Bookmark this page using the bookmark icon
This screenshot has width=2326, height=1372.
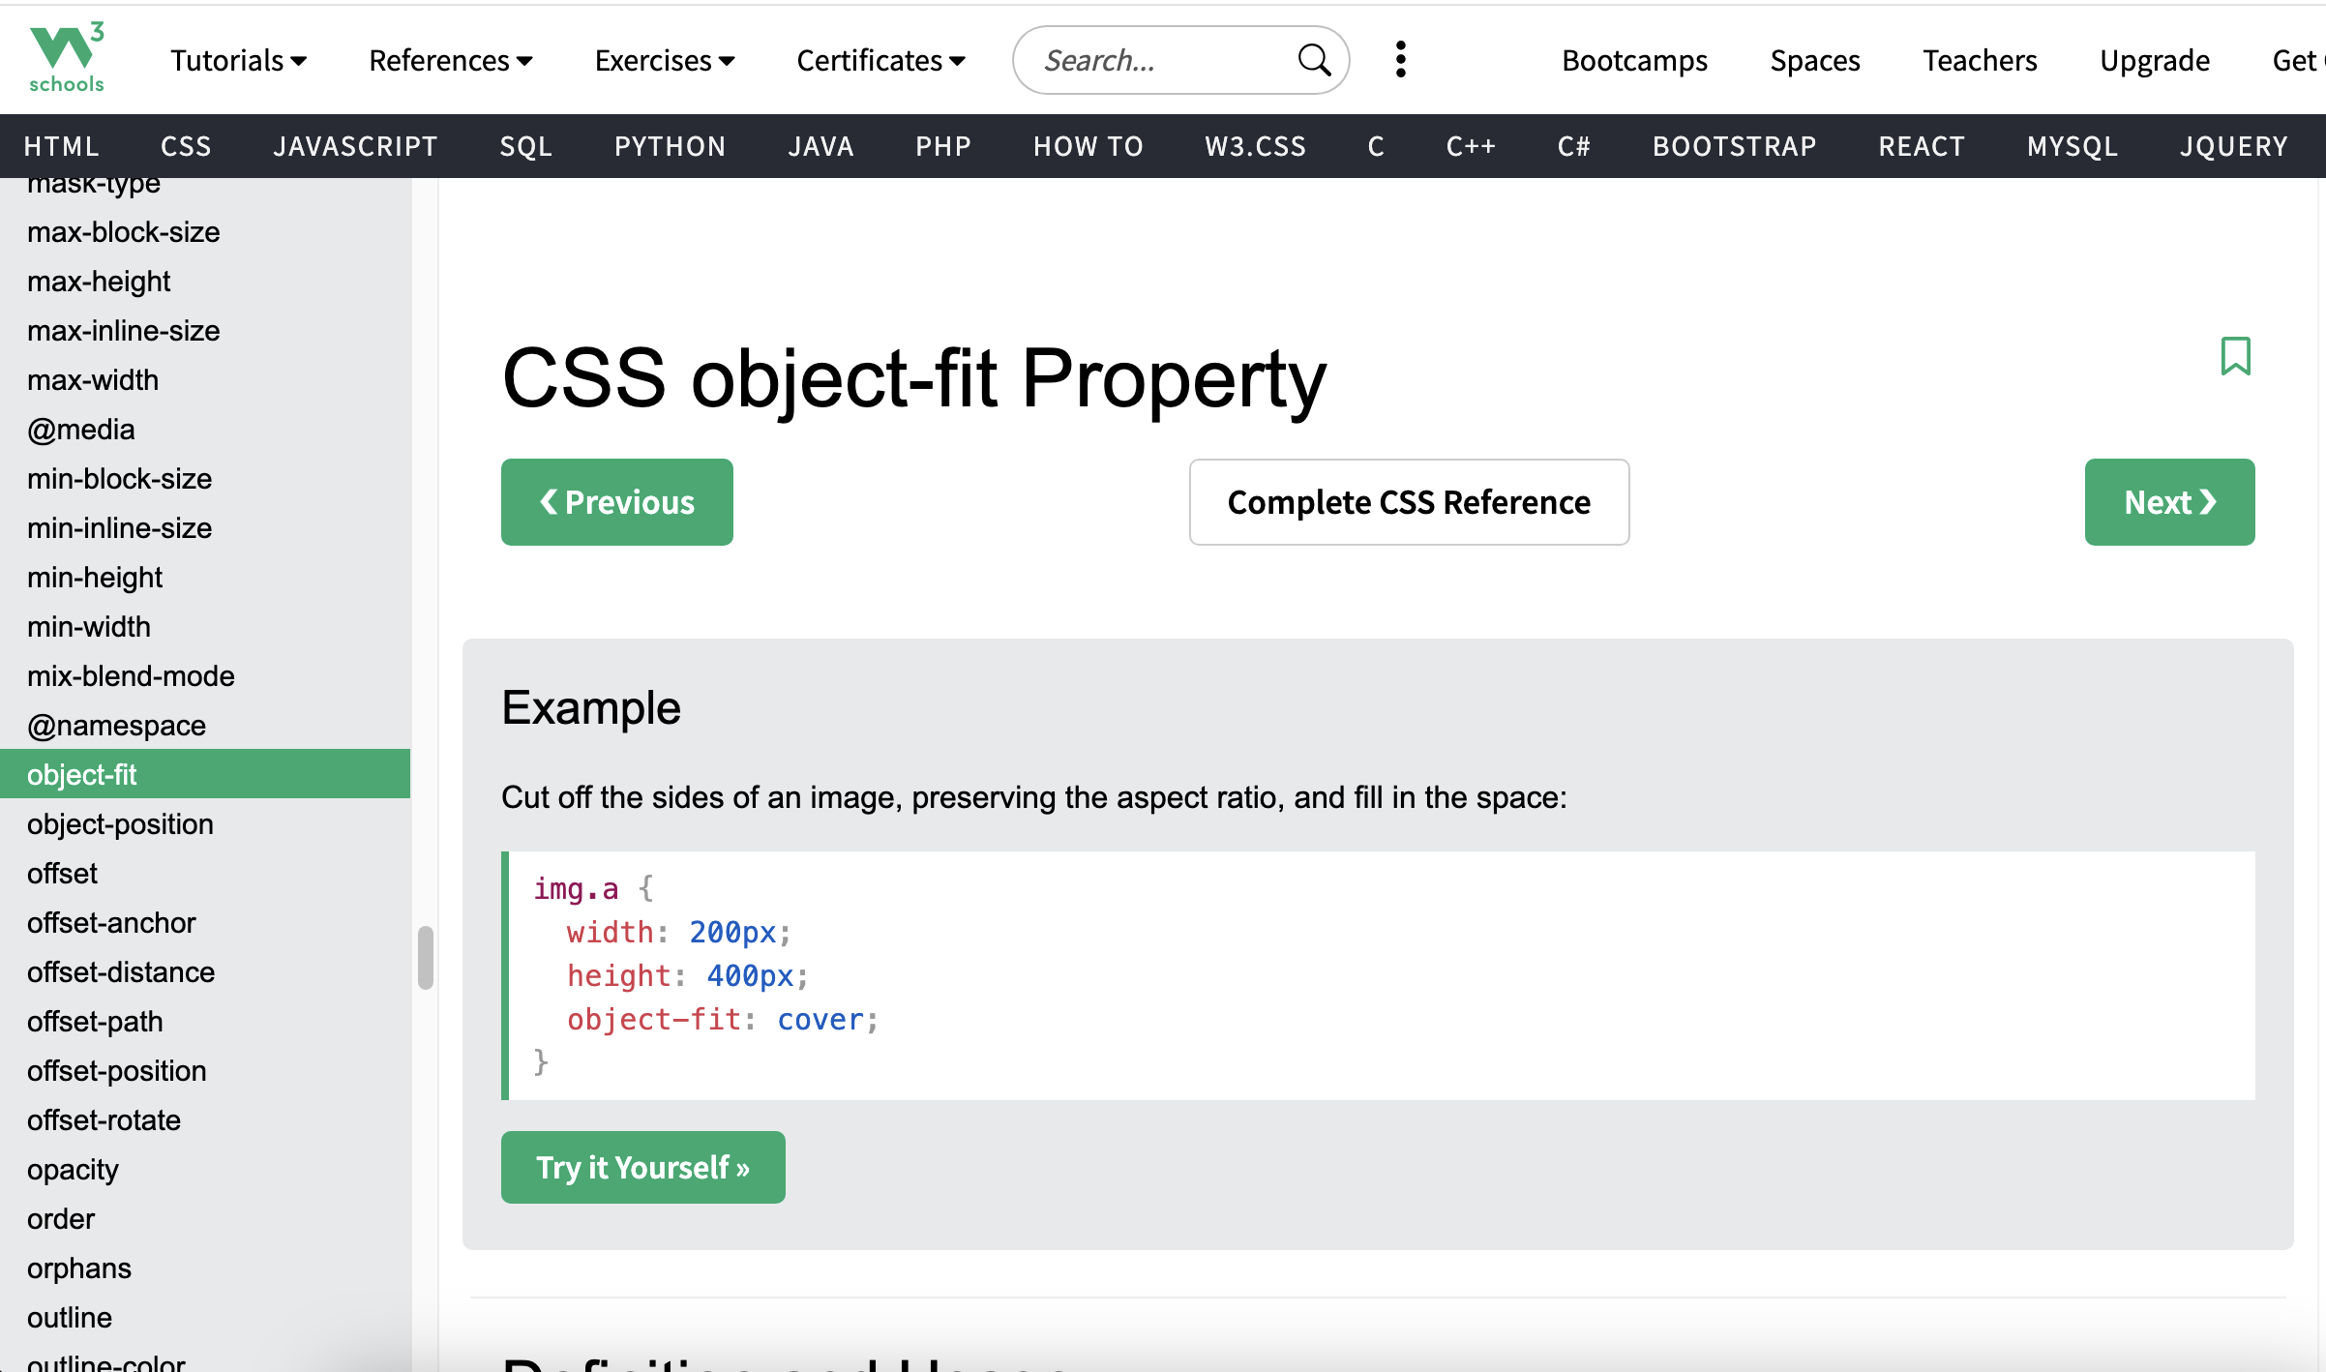pyautogui.click(x=2236, y=356)
